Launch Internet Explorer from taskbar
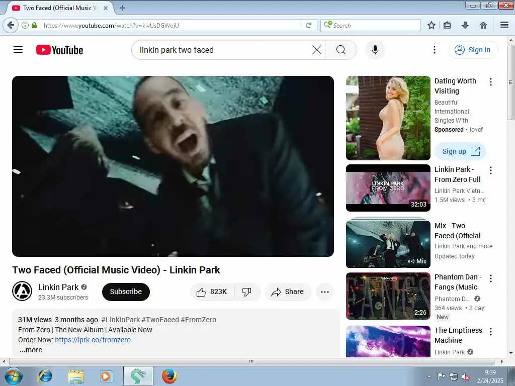The height and width of the screenshot is (386, 515). click(x=45, y=376)
